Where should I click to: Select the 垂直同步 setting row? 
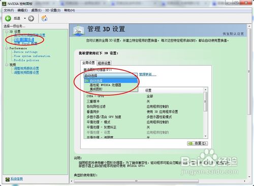[144, 112]
